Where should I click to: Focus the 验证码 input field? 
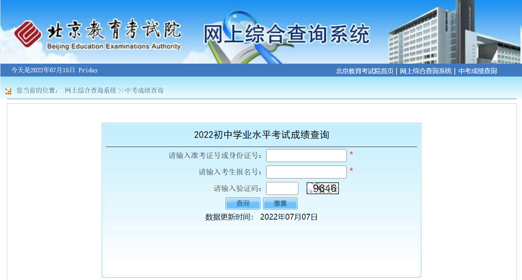point(282,188)
